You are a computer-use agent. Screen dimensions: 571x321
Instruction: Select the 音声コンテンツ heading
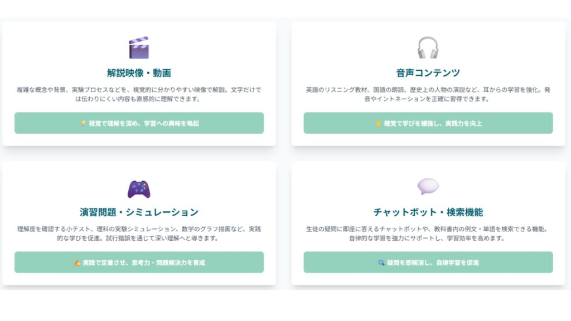[428, 73]
